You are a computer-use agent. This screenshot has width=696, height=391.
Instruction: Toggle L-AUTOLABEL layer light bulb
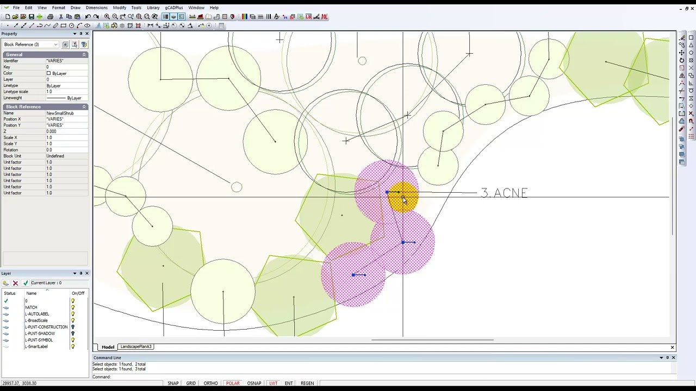click(72, 314)
